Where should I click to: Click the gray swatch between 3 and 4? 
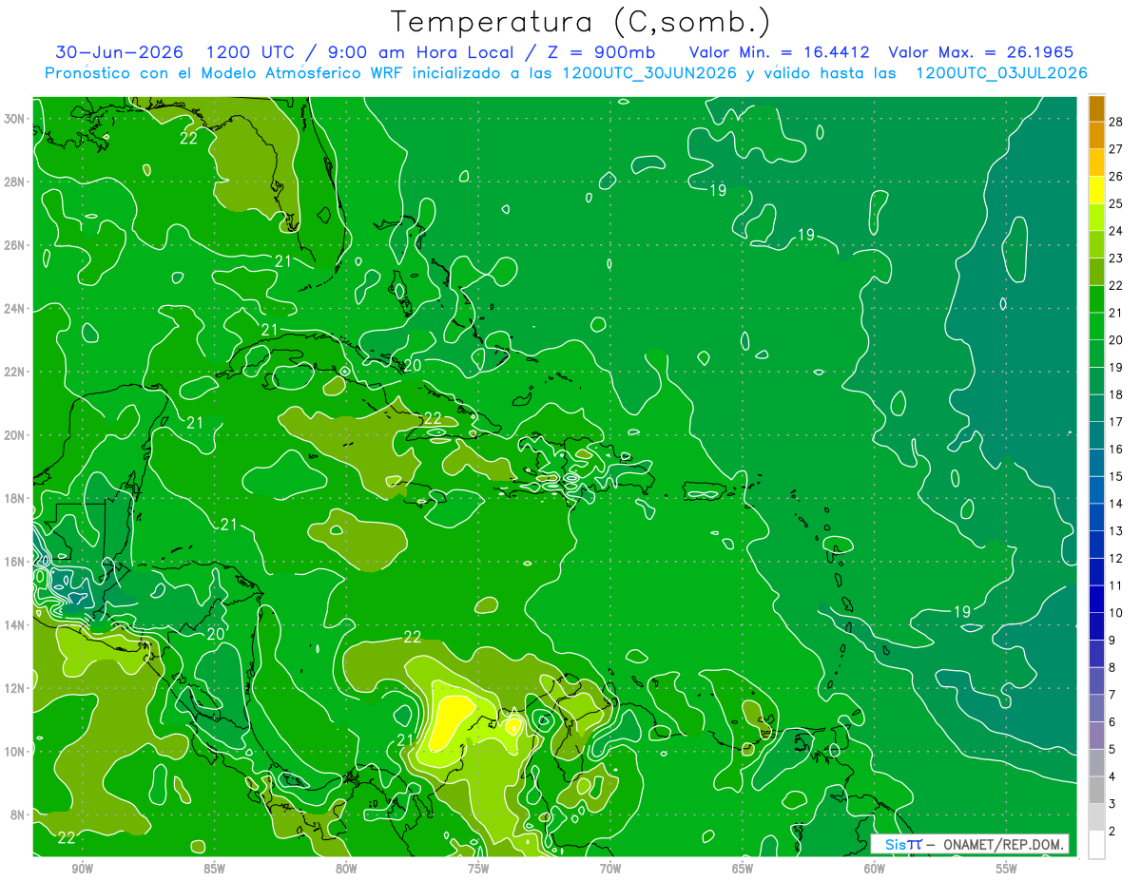pos(1096,790)
